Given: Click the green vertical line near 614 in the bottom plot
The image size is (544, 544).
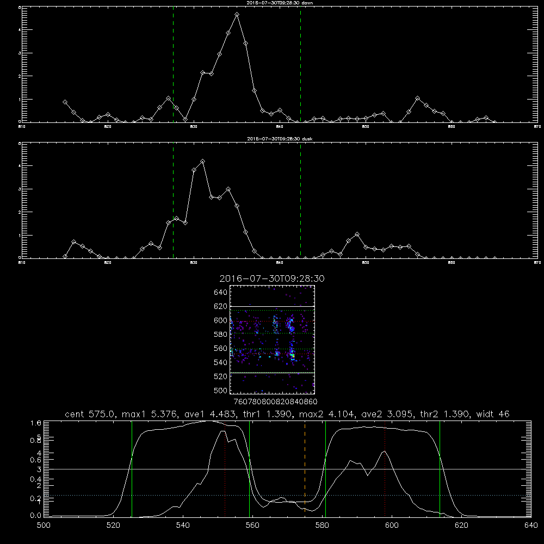Looking at the screenshot, I should tap(440, 469).
